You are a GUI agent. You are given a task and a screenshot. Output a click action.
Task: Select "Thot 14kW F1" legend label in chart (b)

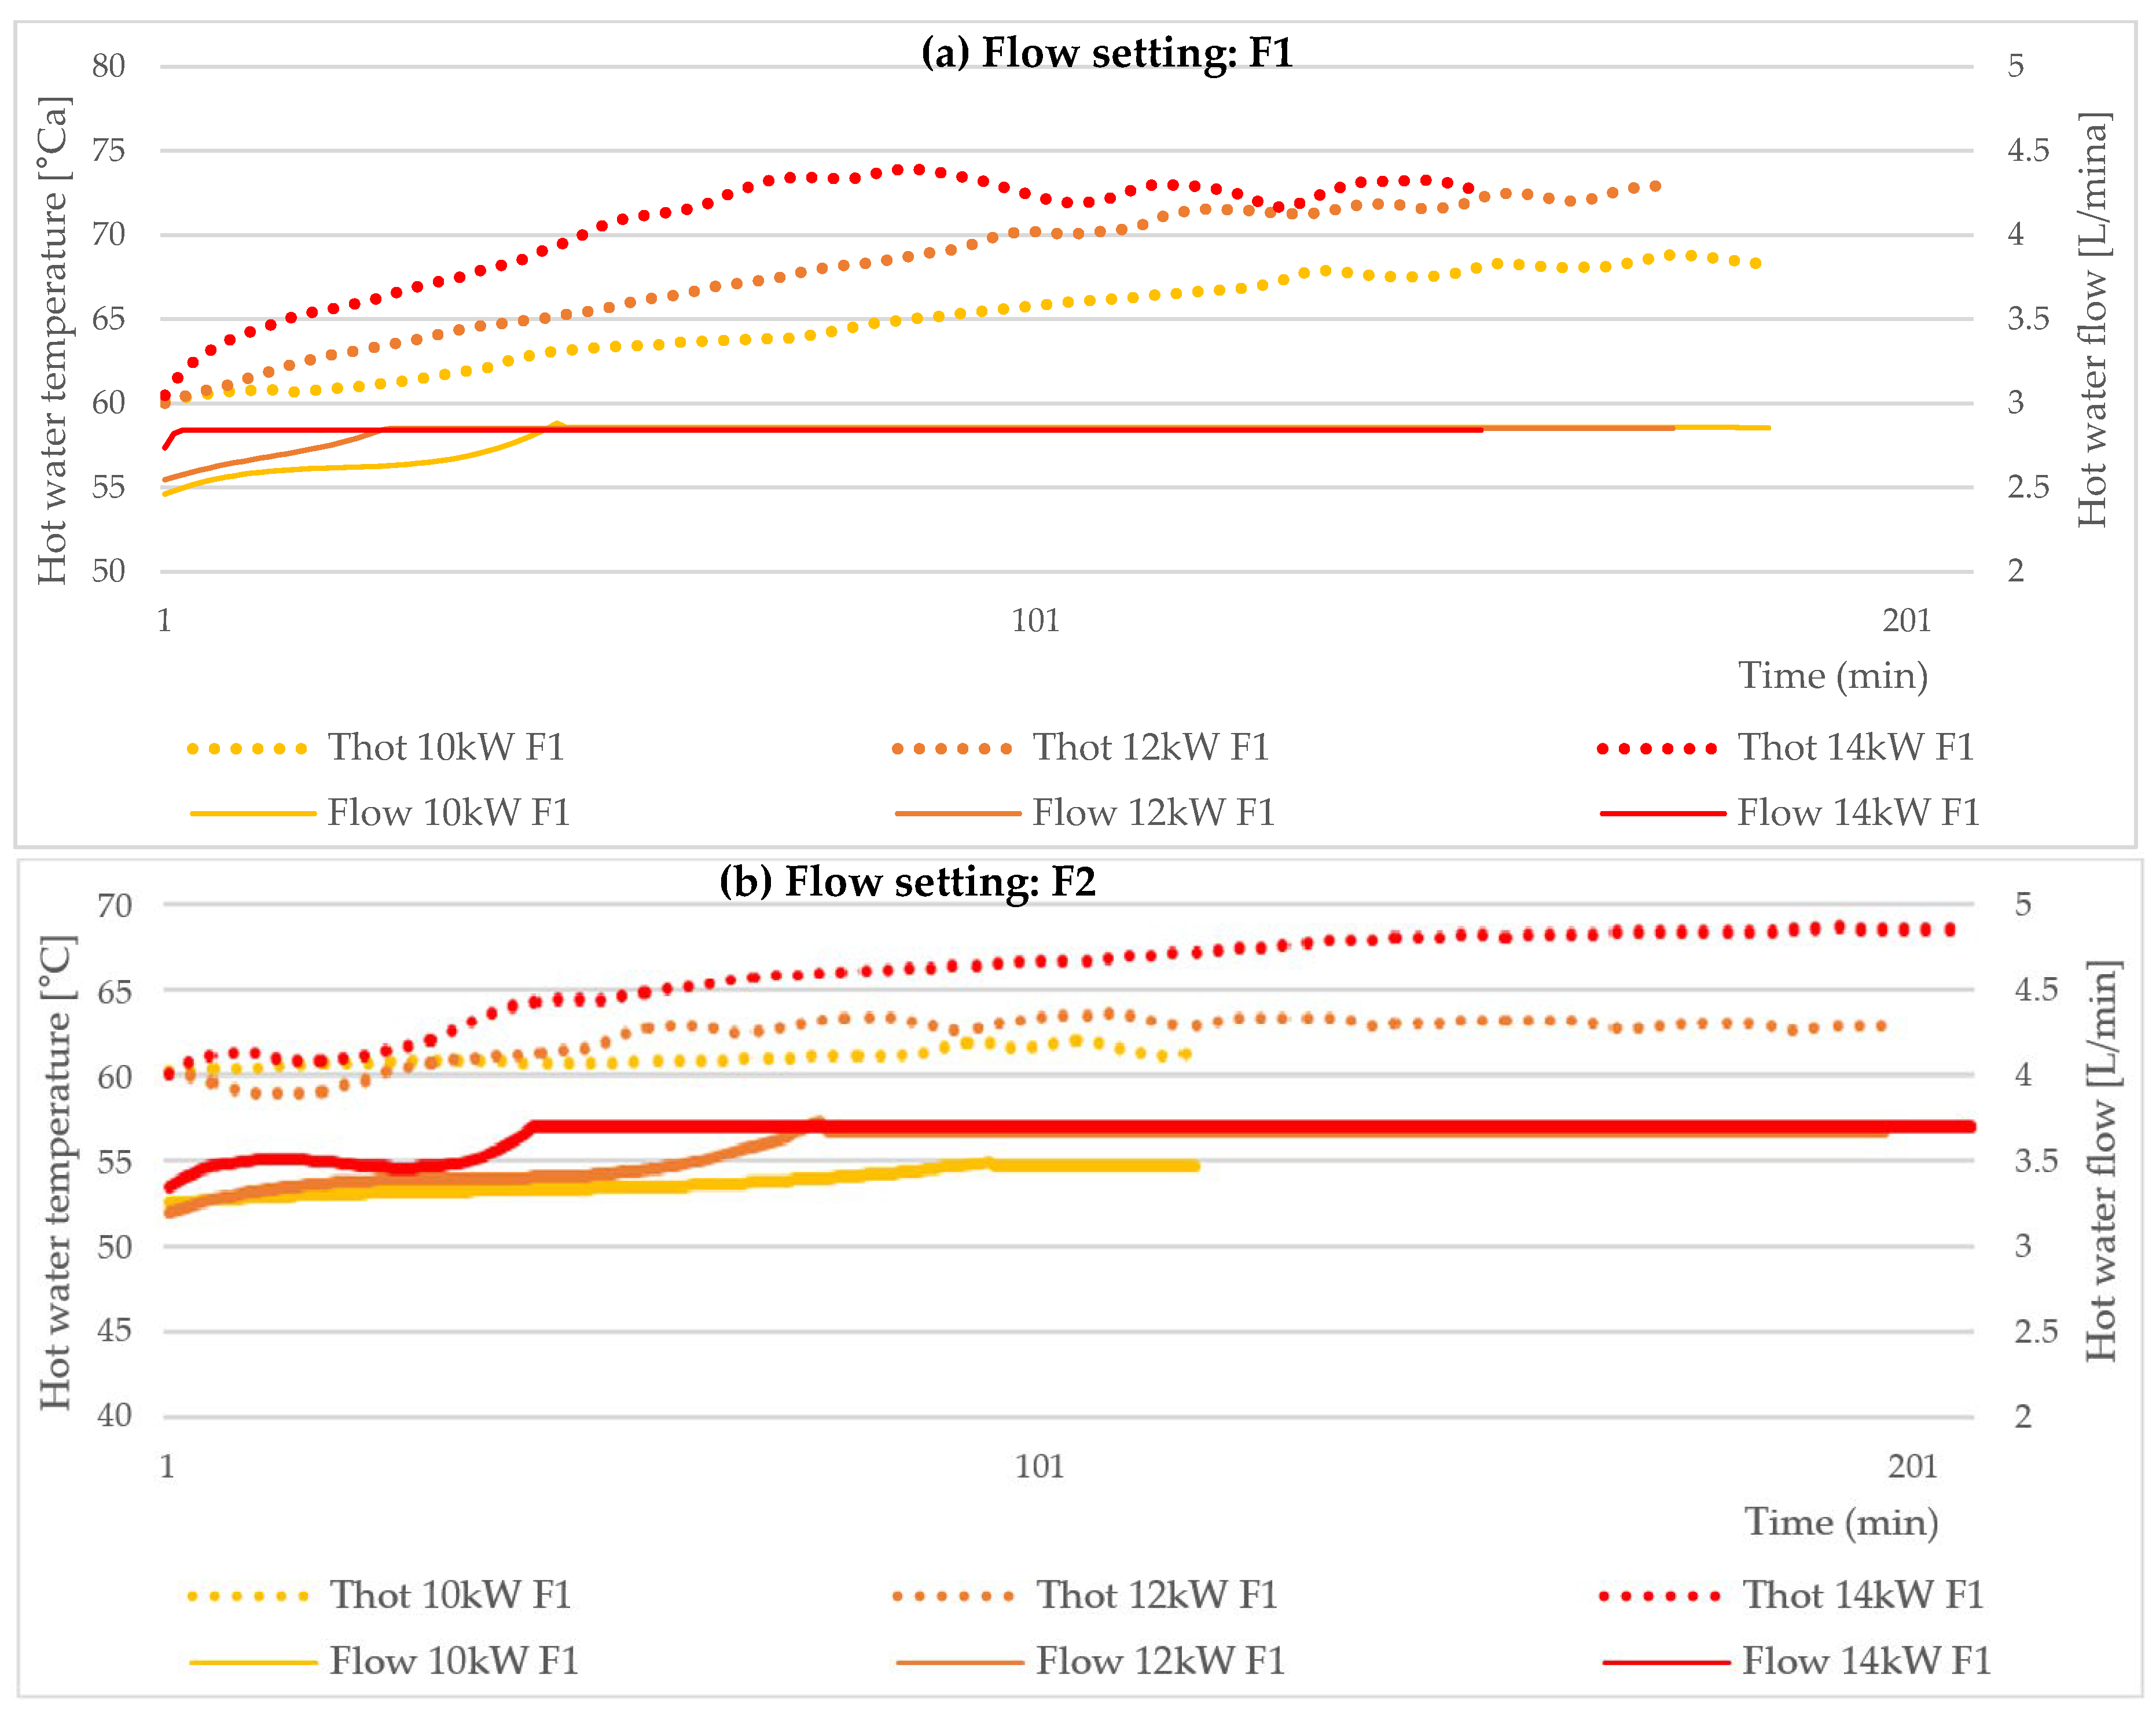(1863, 1595)
